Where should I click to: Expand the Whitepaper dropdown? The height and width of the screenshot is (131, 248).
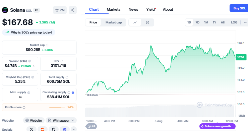[x=61, y=121]
